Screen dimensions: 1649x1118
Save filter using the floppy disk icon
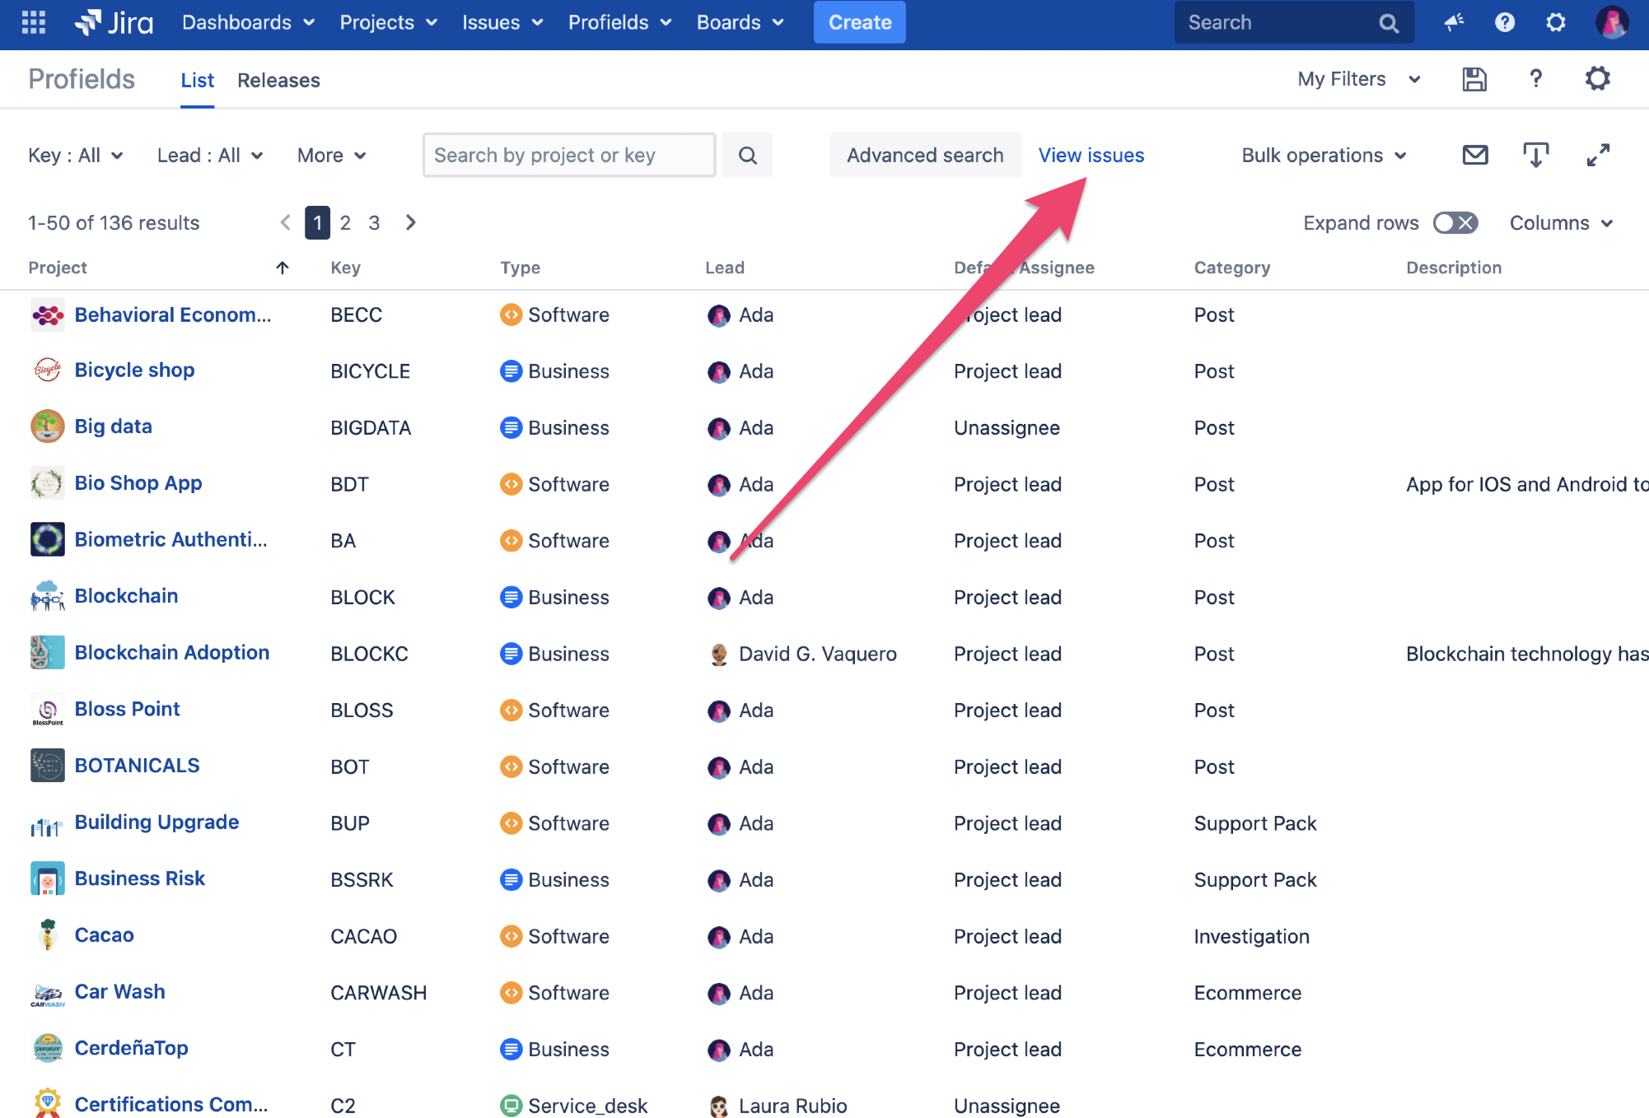pyautogui.click(x=1474, y=79)
